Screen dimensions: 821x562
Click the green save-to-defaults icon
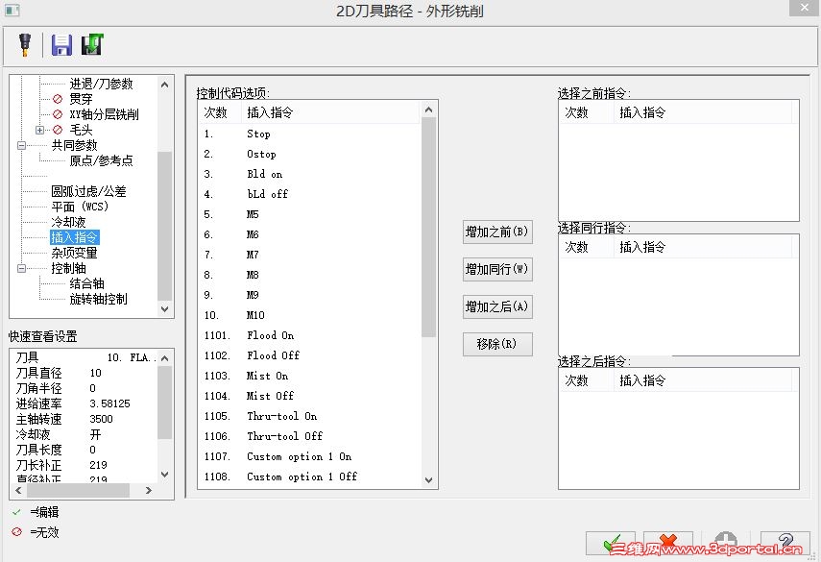tap(92, 45)
